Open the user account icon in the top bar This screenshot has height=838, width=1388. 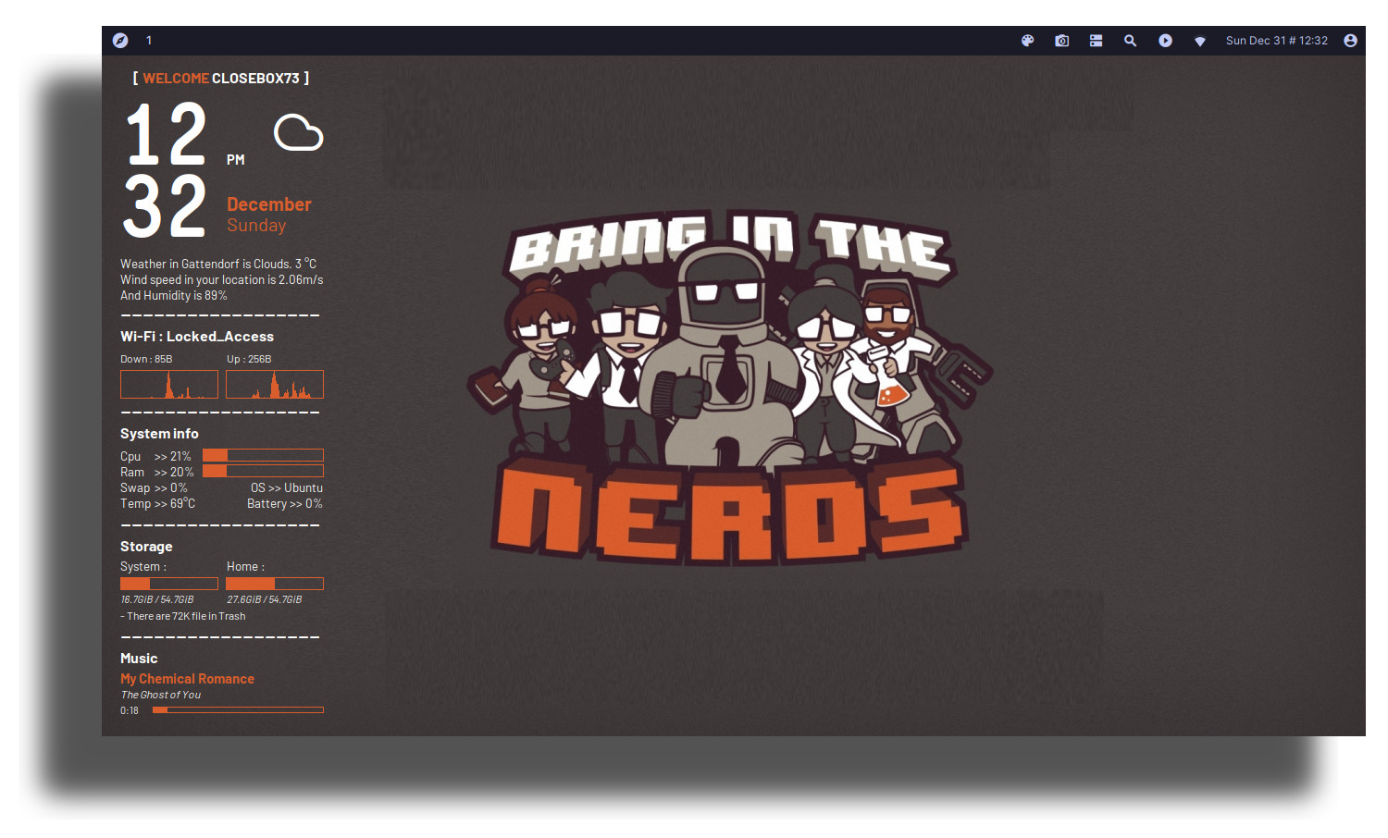tap(1350, 41)
